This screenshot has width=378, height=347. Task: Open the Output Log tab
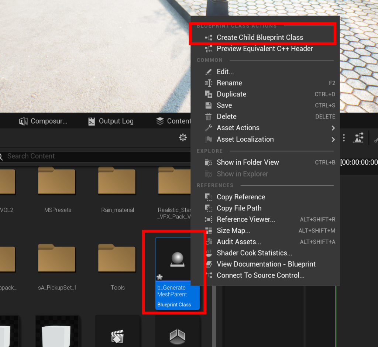[x=111, y=121]
